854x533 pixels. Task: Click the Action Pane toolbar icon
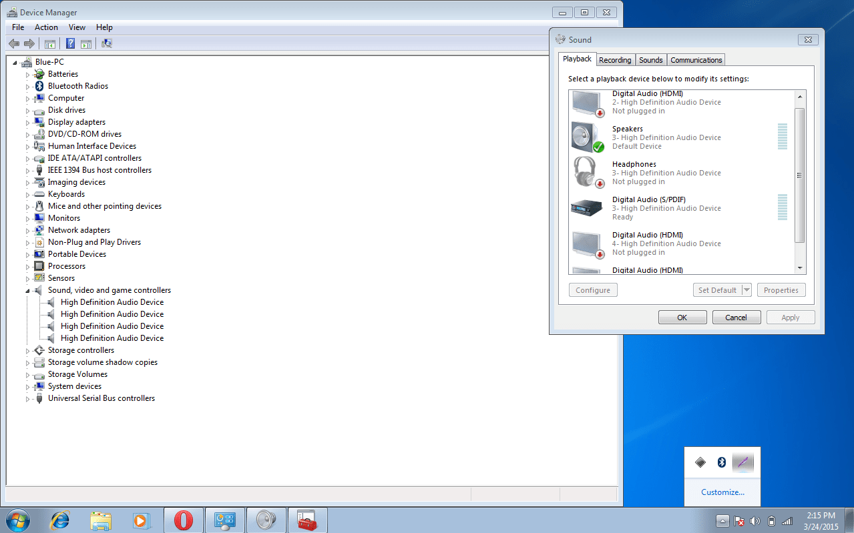pos(87,43)
